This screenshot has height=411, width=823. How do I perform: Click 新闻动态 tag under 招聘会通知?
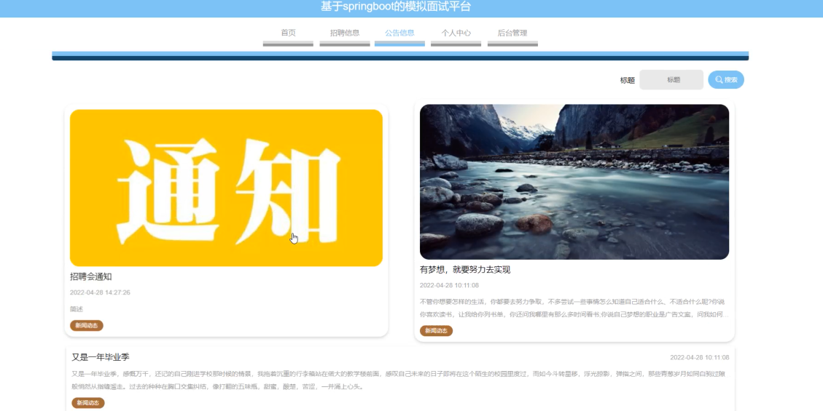87,326
